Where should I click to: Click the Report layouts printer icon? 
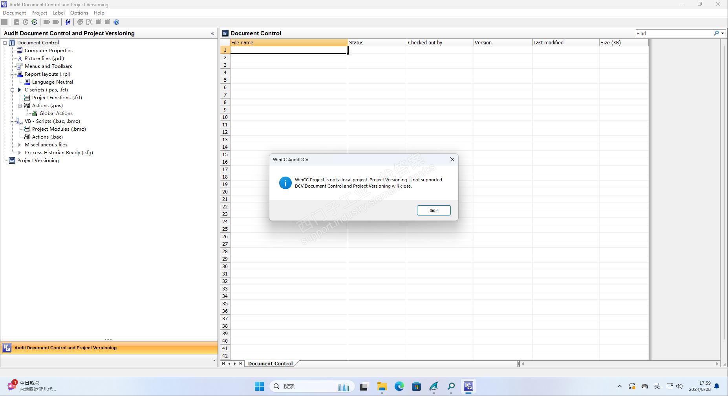click(x=20, y=74)
